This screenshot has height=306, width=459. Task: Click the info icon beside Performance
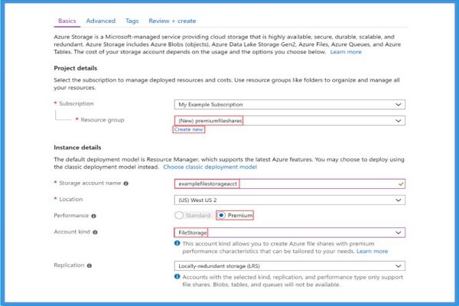pyautogui.click(x=93, y=216)
